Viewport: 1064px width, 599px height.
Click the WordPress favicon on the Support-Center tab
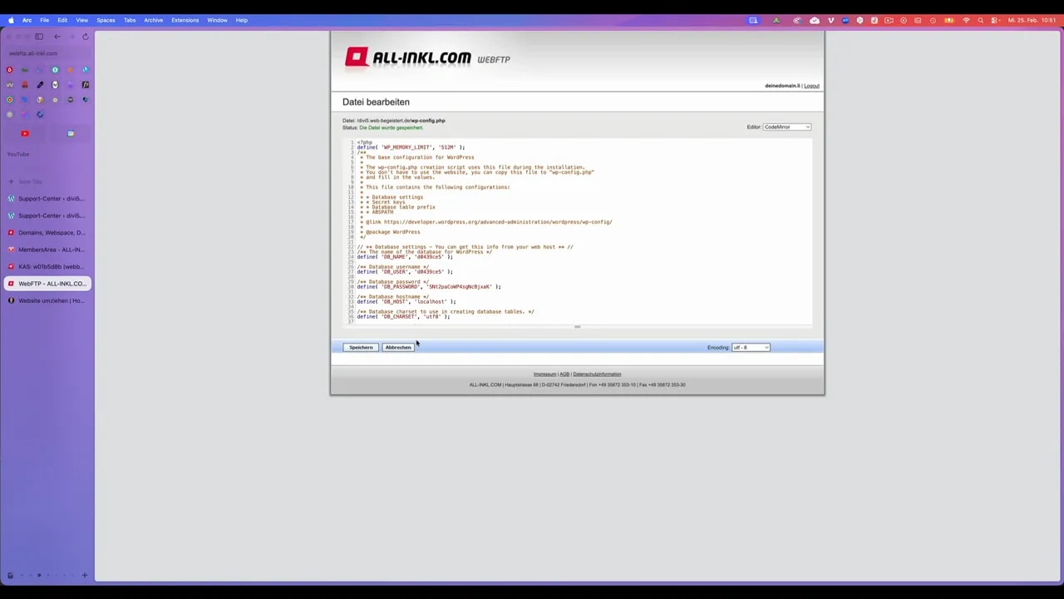pyautogui.click(x=11, y=199)
